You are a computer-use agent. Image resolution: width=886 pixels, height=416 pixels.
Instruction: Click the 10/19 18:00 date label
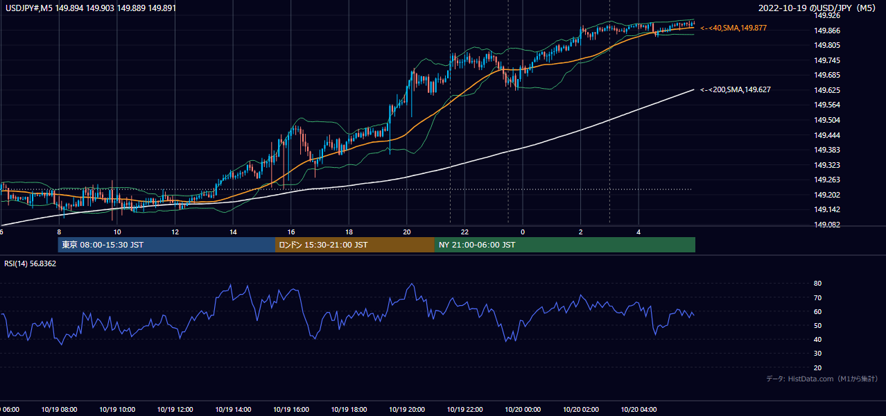click(349, 410)
